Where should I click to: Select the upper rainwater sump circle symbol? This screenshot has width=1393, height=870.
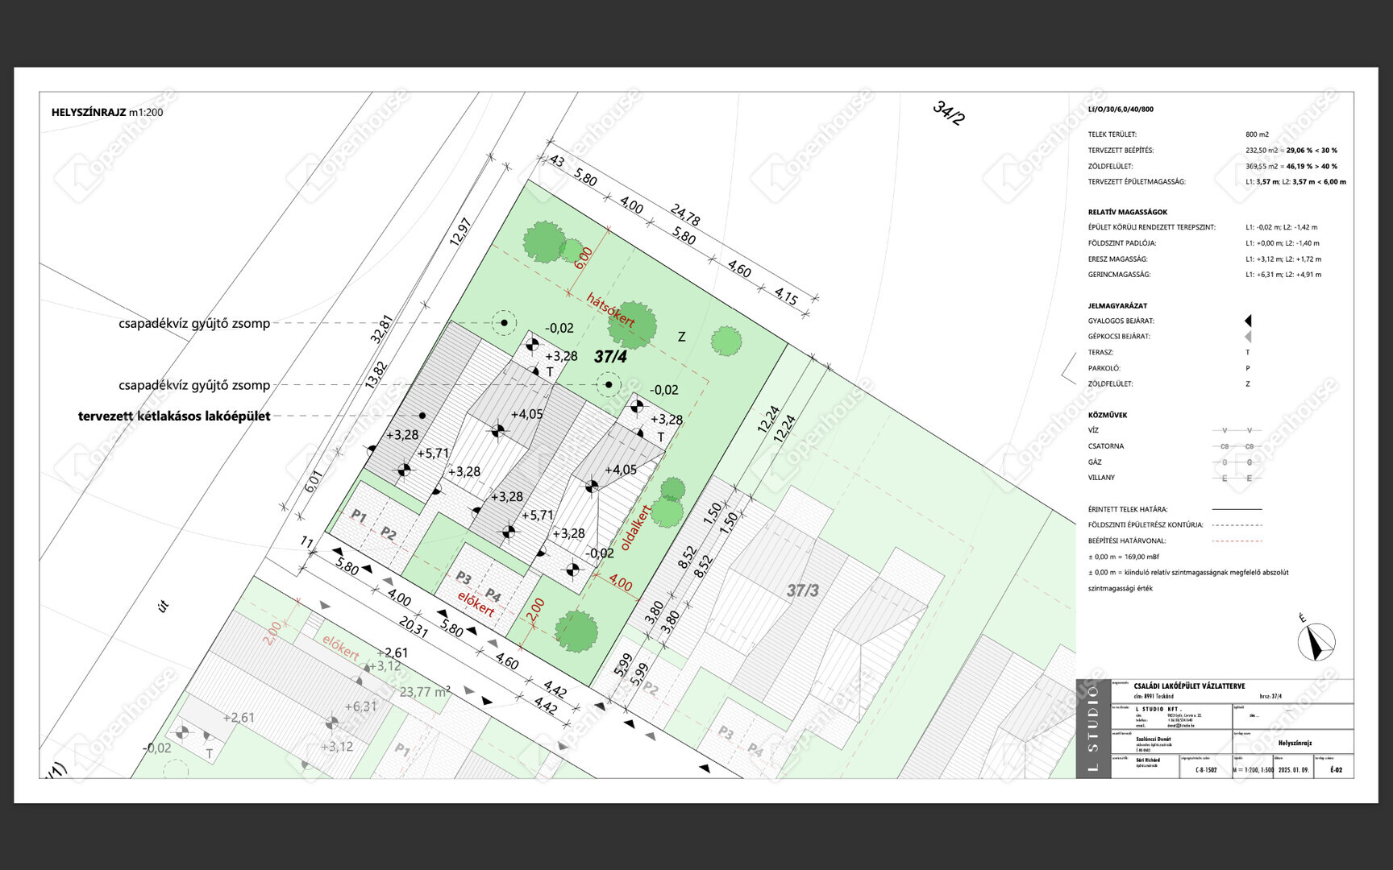505,323
